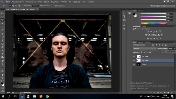Image resolution: width=176 pixels, height=99 pixels.
Task: Open the layer filter kind dropdown
Action: click(139, 45)
